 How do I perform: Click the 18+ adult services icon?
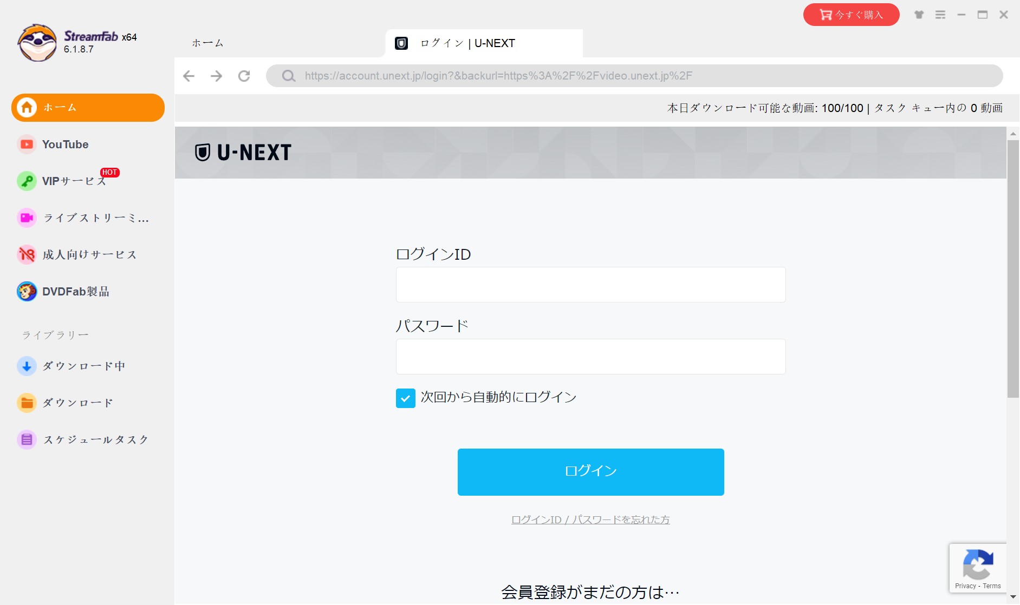(27, 254)
